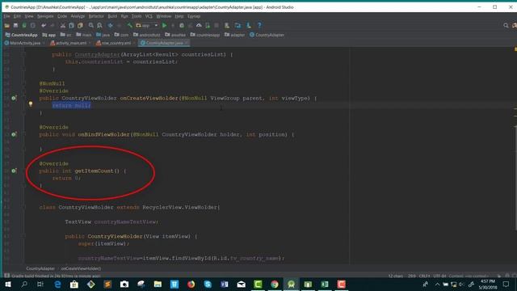Click the blue Help question mark icon
Viewport: 517px width, 291px height.
(259, 25)
